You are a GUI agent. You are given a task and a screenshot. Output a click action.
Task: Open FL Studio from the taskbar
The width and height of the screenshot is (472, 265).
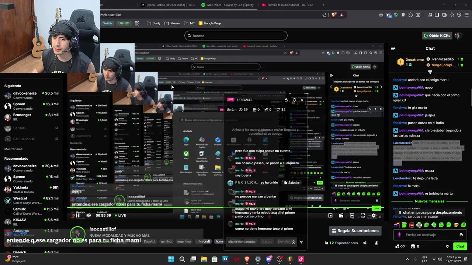click(290, 259)
